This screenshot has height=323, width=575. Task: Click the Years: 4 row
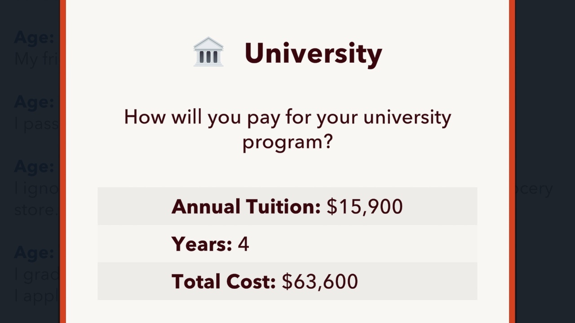[287, 244]
